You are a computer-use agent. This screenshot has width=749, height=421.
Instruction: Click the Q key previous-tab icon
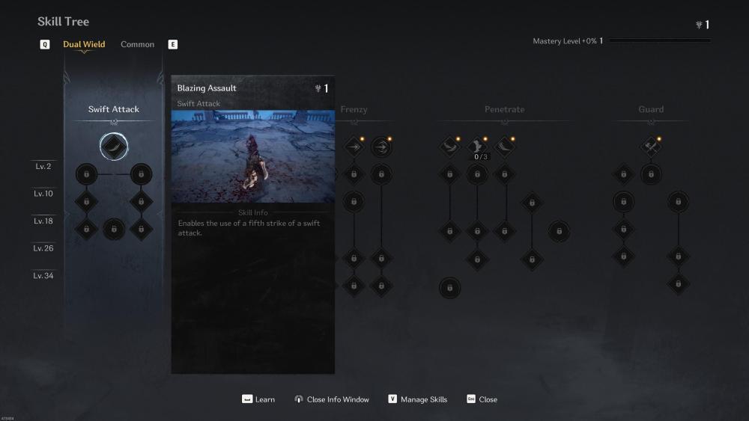[44, 44]
